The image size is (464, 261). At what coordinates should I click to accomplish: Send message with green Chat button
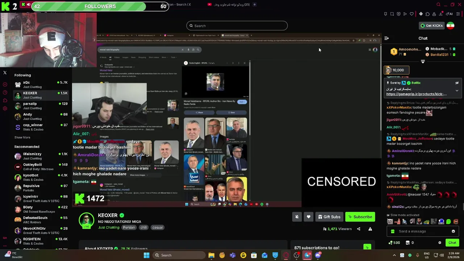coord(452,243)
